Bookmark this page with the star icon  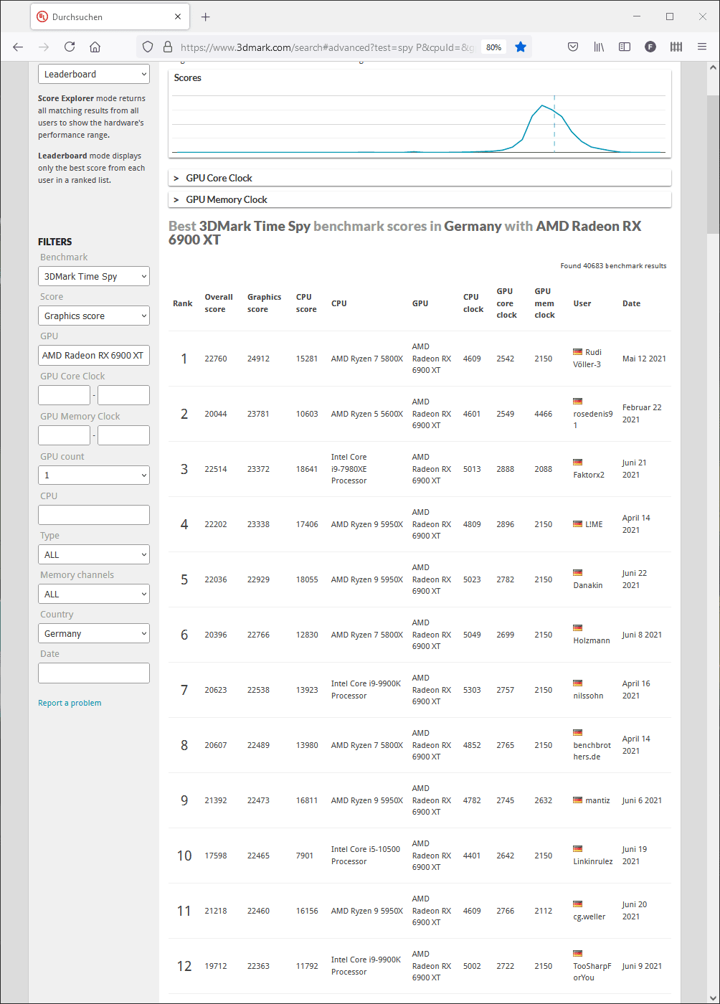coord(521,47)
